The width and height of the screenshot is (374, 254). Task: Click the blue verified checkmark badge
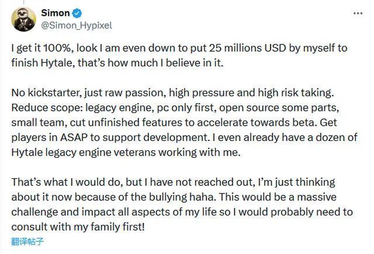coord(77,13)
